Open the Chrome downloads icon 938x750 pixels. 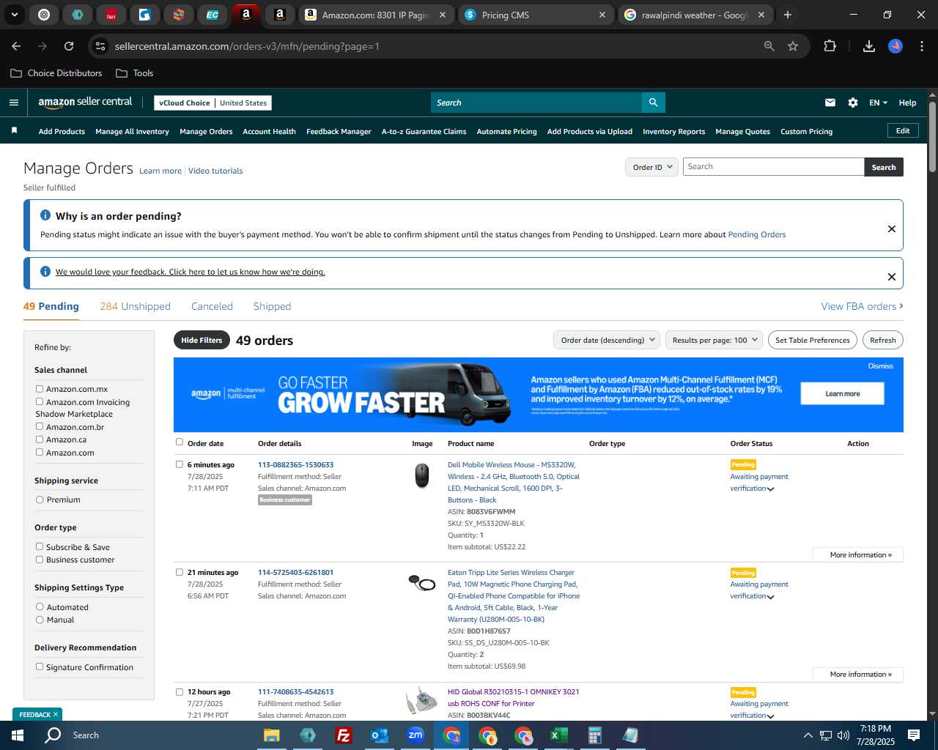pos(868,46)
